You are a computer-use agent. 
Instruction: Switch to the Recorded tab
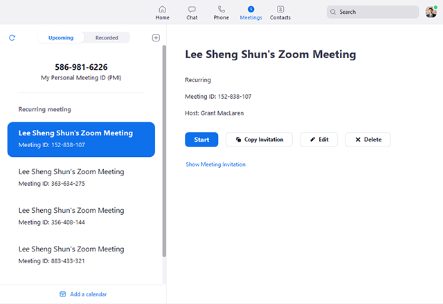click(107, 38)
